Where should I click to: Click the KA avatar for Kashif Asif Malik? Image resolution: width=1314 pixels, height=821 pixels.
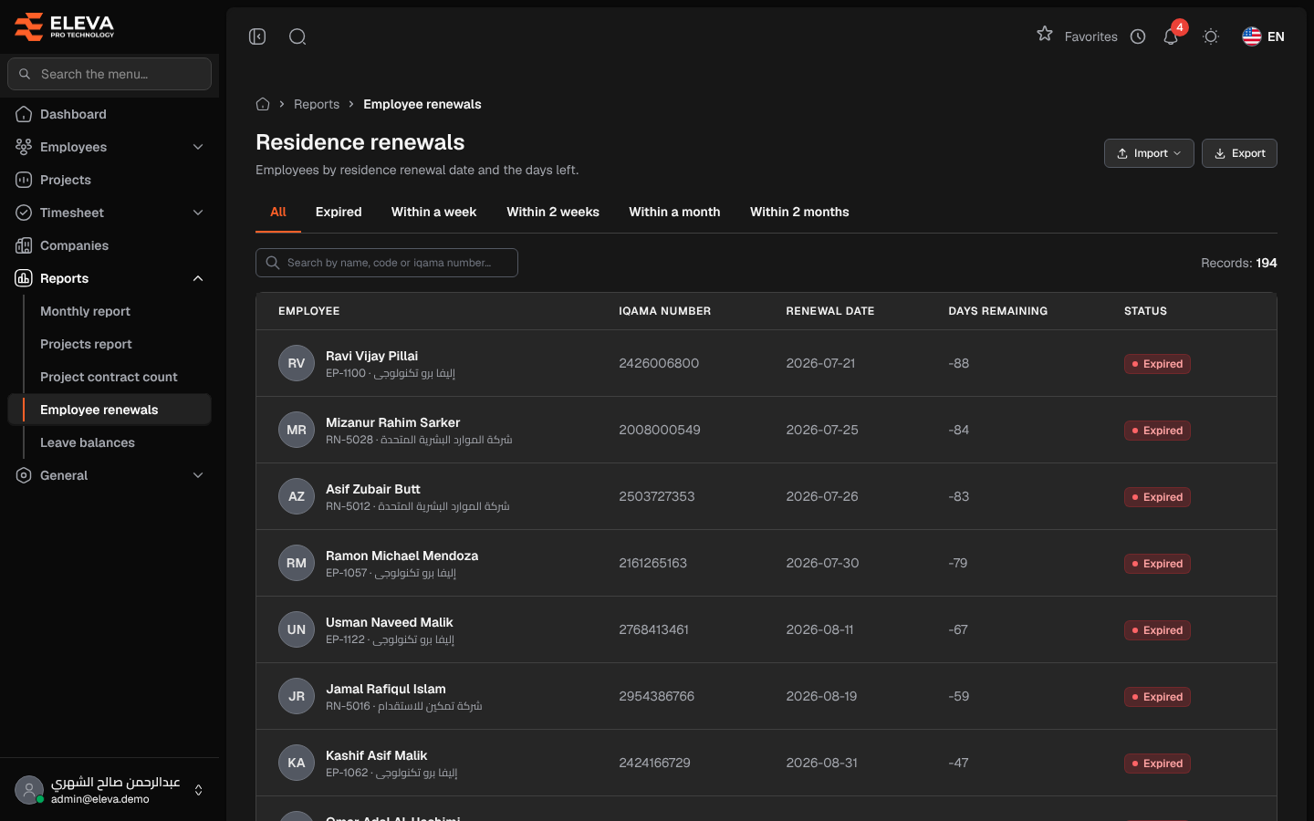pos(297,763)
